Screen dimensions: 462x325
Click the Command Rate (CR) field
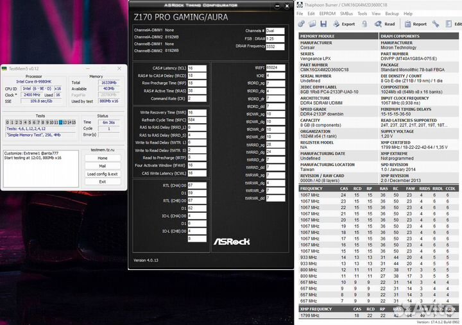(x=197, y=99)
